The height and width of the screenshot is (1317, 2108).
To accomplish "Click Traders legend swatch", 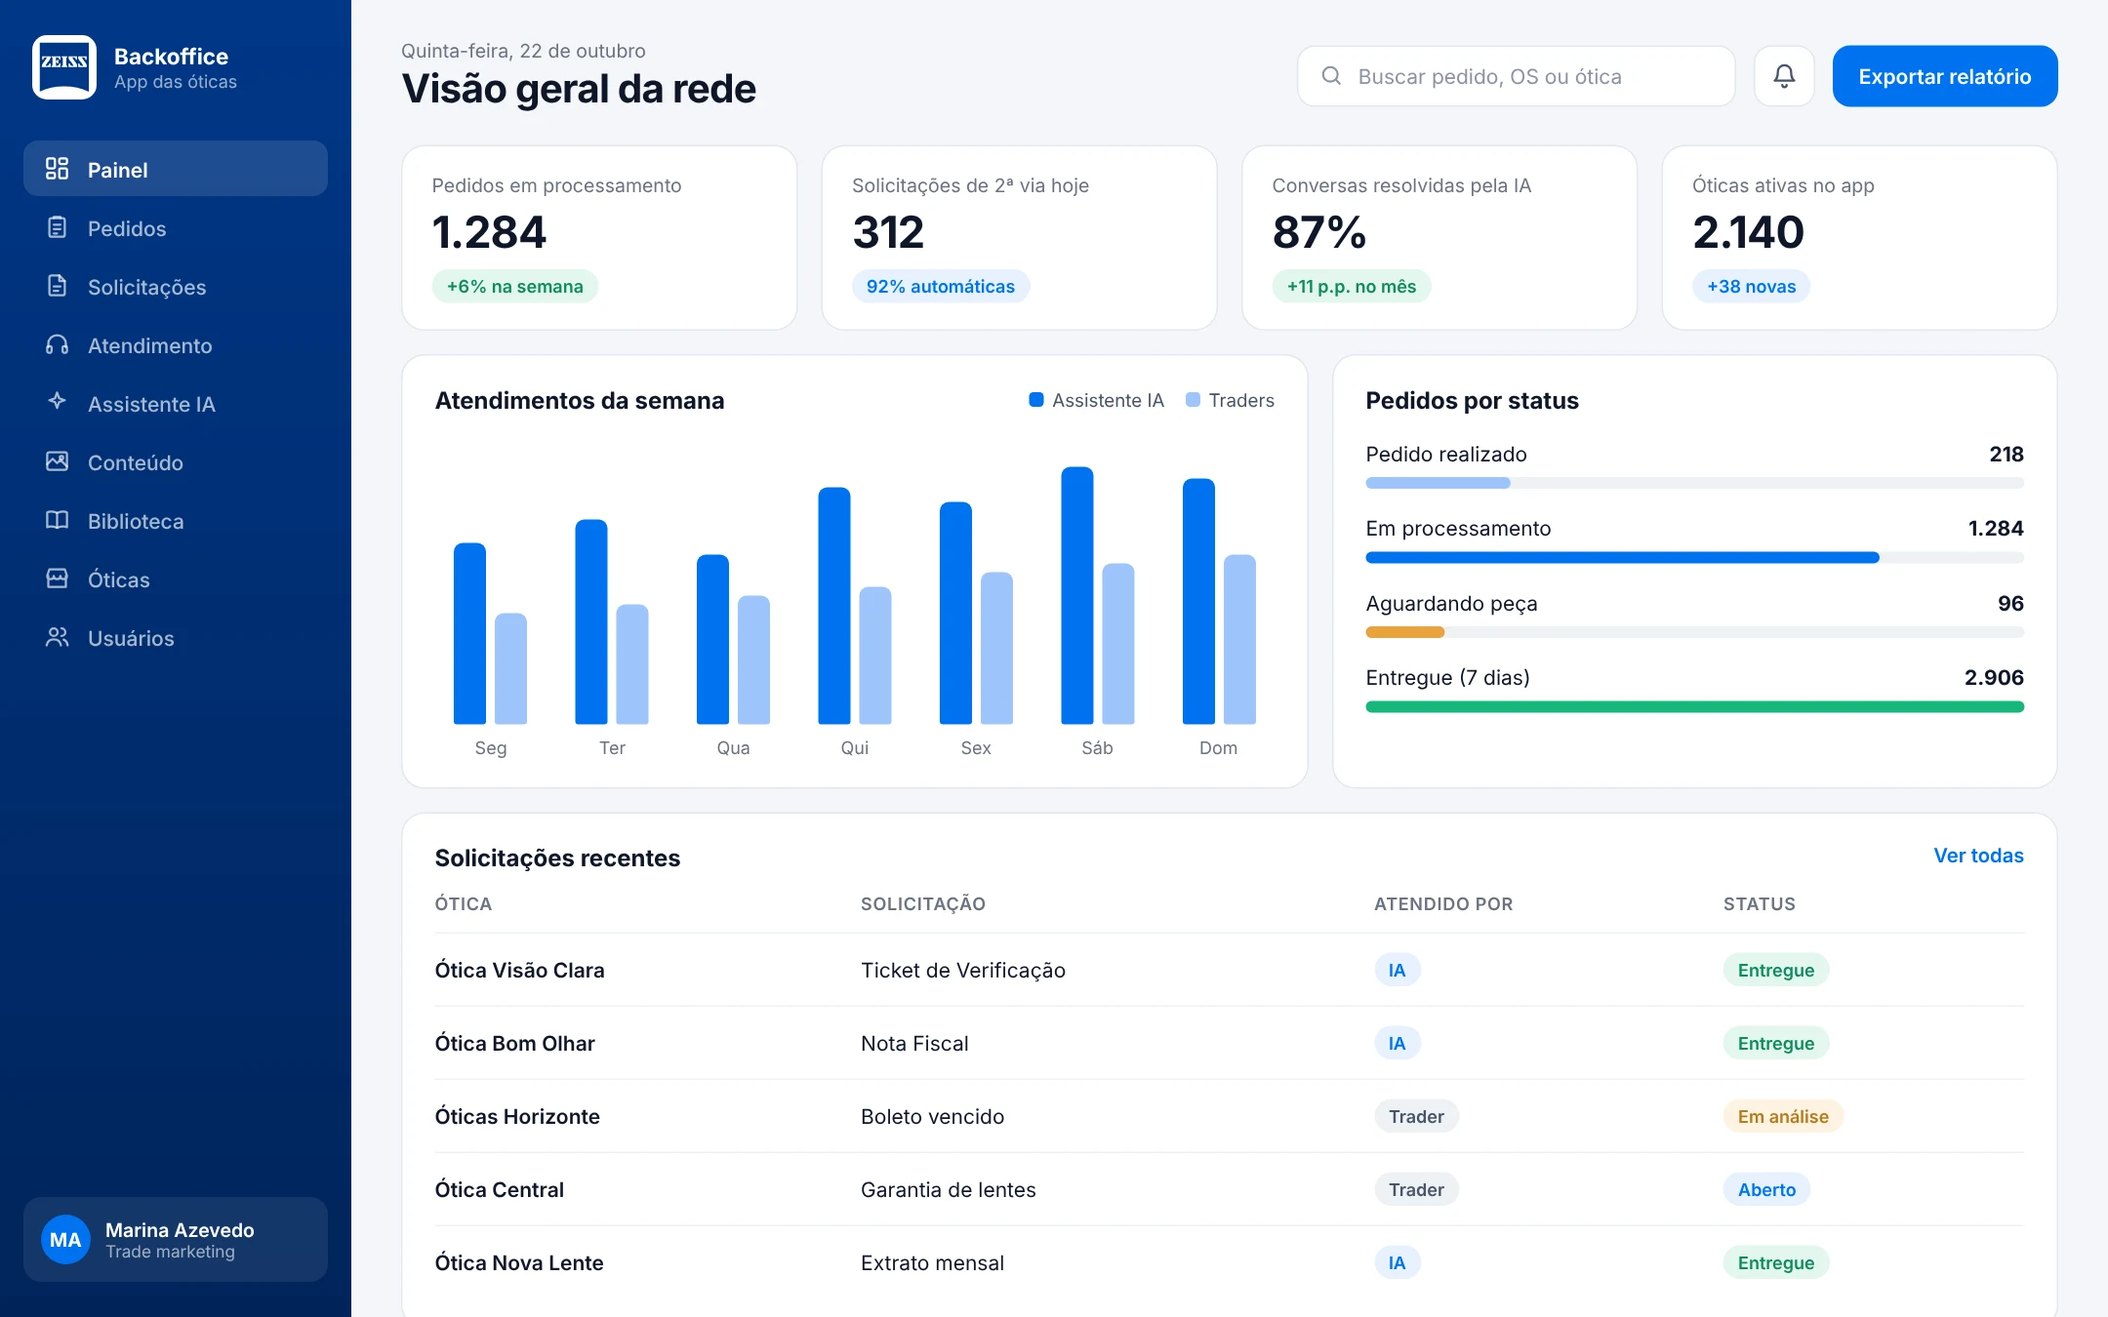I will pos(1193,400).
